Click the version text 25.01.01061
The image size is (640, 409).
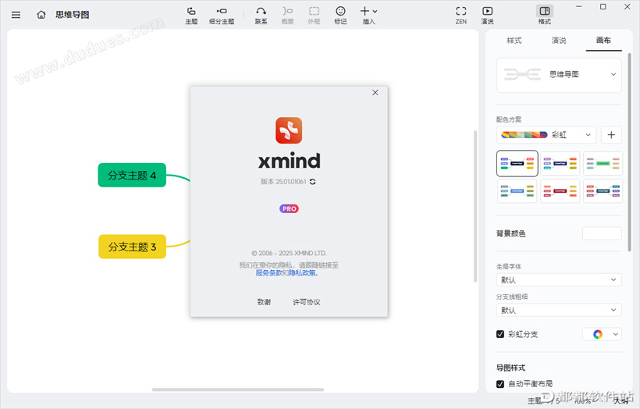tap(290, 182)
